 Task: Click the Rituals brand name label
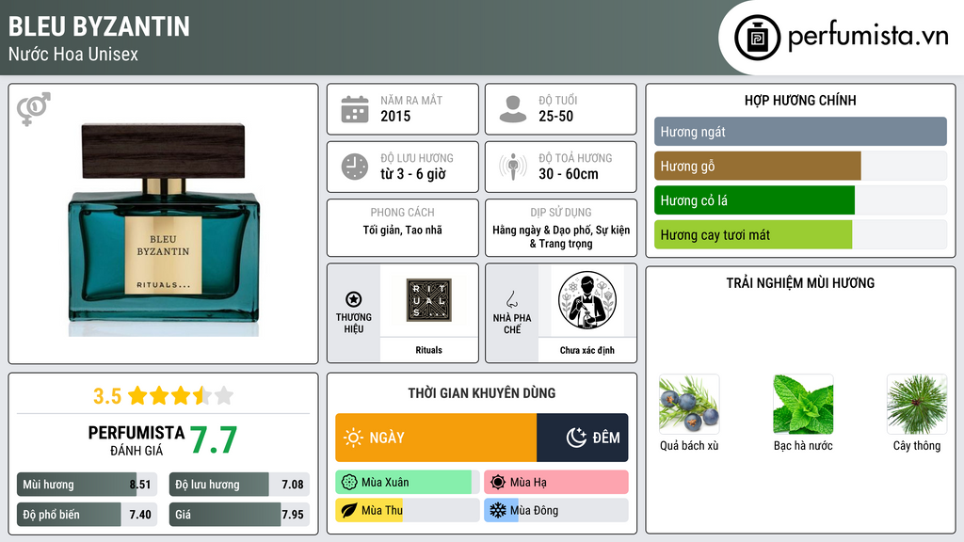[x=428, y=350]
